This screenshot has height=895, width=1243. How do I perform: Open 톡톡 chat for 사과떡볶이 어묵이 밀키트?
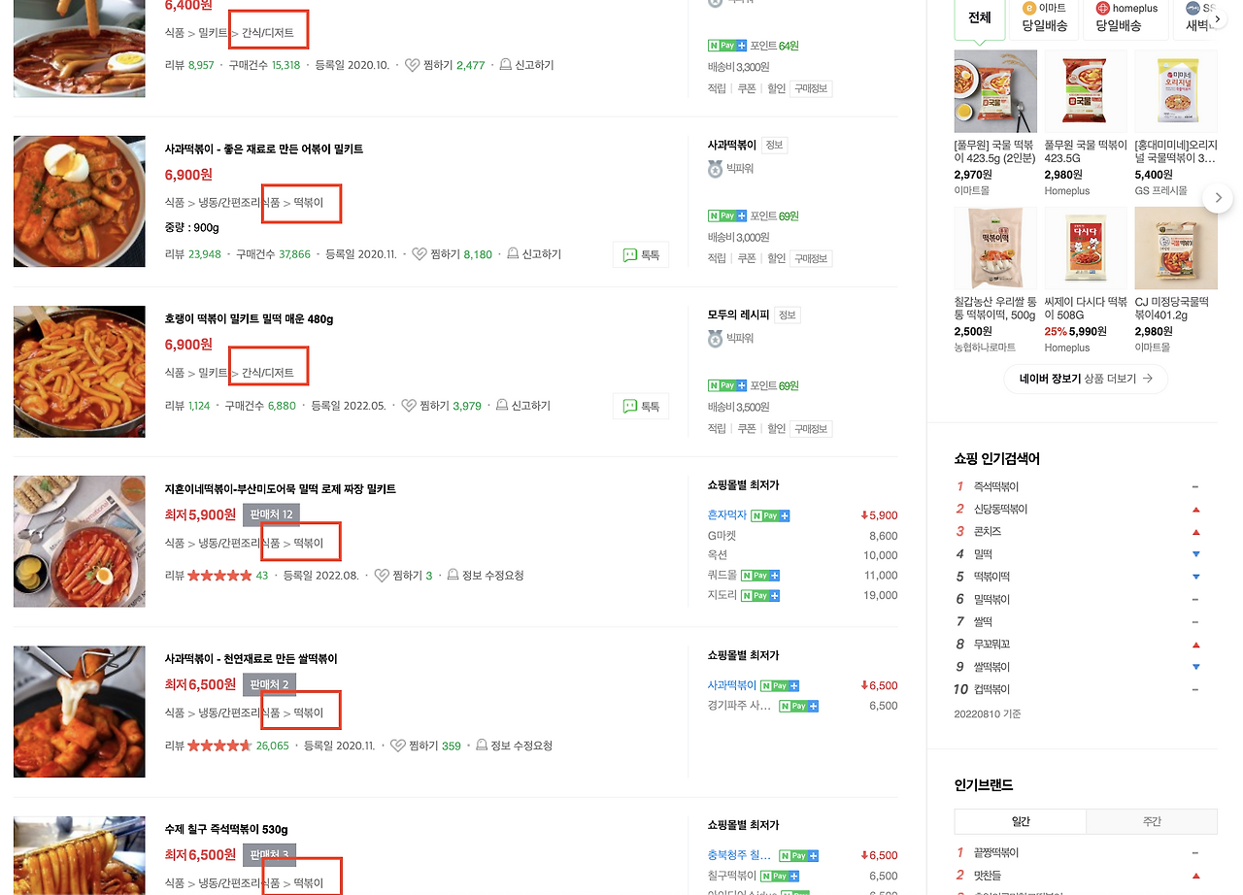[x=640, y=254]
